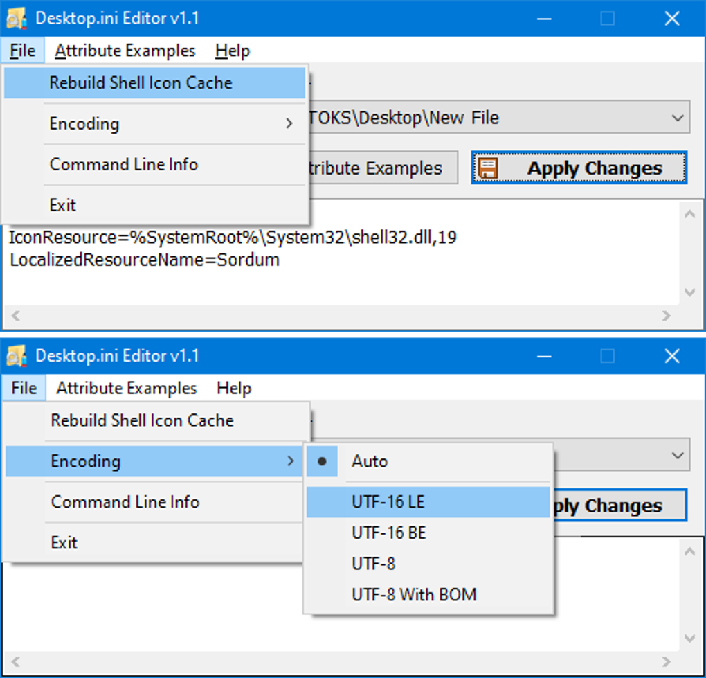The image size is (706, 678).
Task: Open the Attribute Examples menu
Action: point(125,50)
